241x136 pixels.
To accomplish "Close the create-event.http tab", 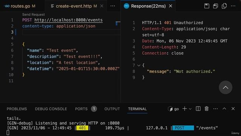I will tap(102, 6).
